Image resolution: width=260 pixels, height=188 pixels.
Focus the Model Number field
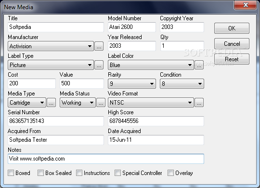coord(132,27)
